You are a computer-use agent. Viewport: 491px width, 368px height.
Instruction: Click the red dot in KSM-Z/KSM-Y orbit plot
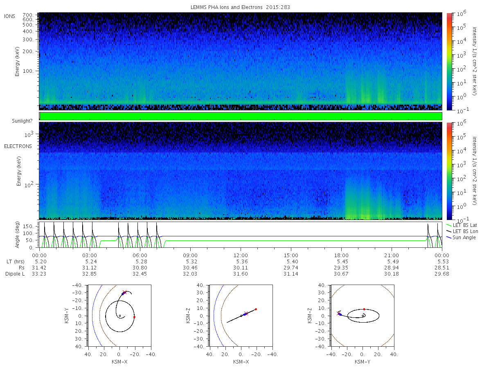[x=364, y=309]
